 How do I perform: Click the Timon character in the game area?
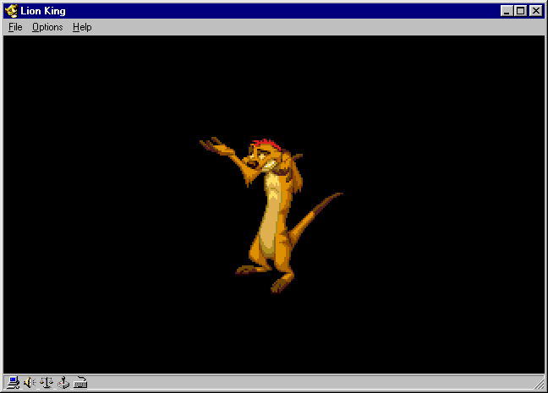click(x=271, y=216)
